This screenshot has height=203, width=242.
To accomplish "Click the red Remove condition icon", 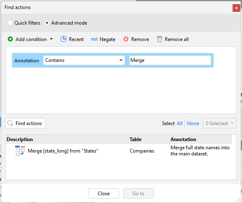I will point(126,39).
